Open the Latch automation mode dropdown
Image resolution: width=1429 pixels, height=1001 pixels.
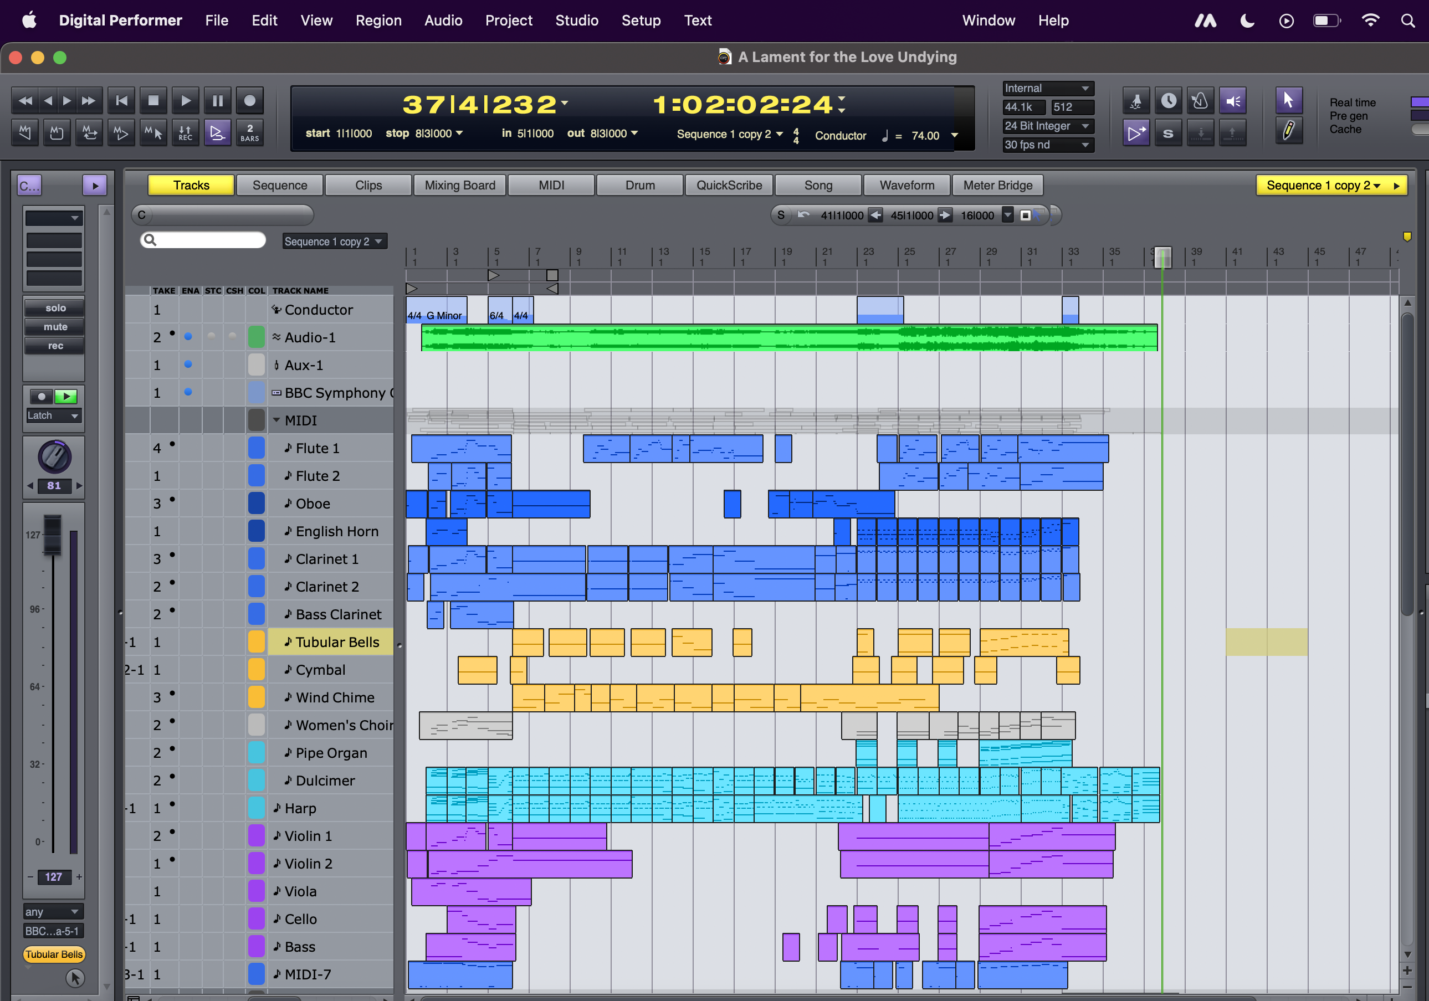click(x=54, y=415)
